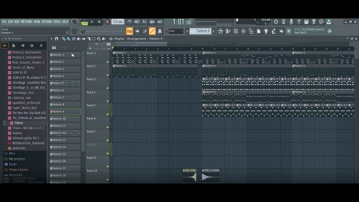Click the song position slider
This screenshot has height=202, width=359.
[103, 31]
